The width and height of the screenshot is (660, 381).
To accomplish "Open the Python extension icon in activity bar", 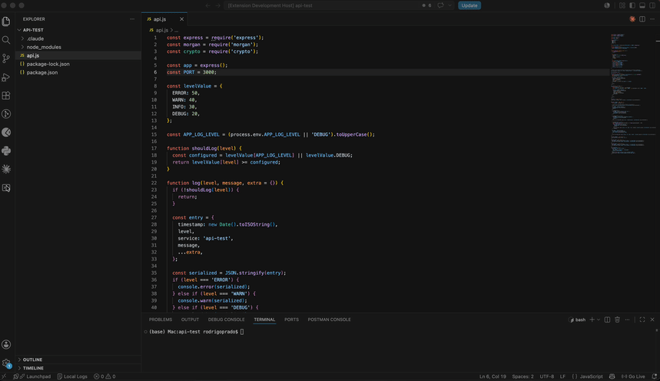I will tap(6, 151).
